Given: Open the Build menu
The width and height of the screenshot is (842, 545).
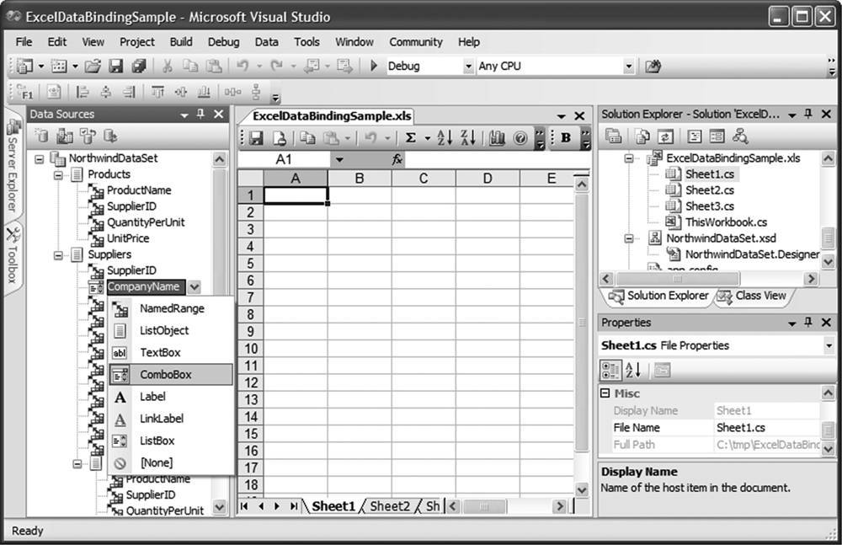Looking at the screenshot, I should [x=181, y=42].
